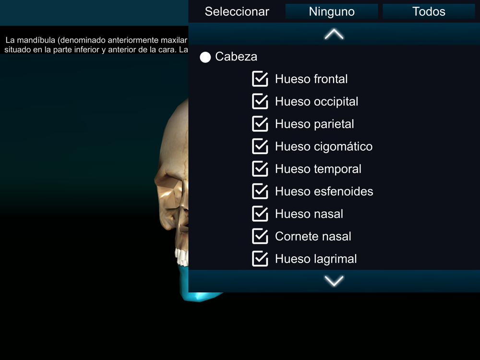Uncheck the Hueso frontal checkbox

point(260,79)
